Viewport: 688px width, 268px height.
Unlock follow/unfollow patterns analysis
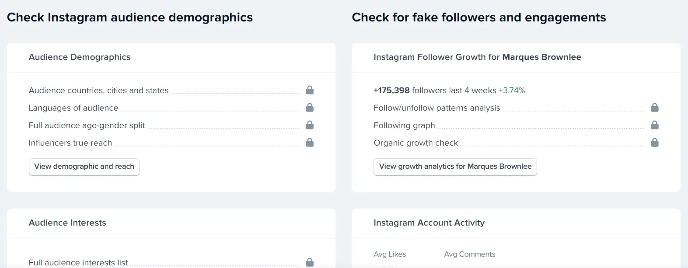coord(655,108)
